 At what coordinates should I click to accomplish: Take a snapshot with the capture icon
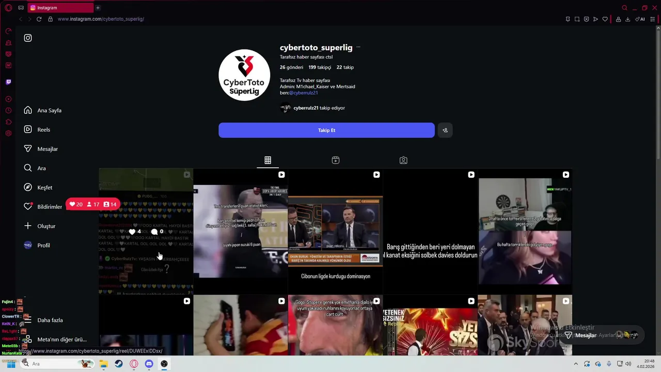click(x=577, y=19)
